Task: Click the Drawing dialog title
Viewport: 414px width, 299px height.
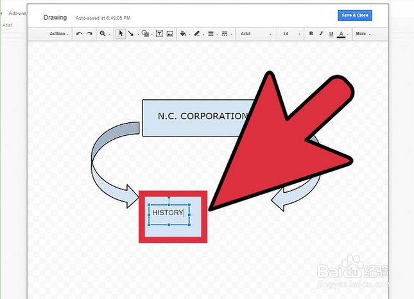Action: coord(55,18)
